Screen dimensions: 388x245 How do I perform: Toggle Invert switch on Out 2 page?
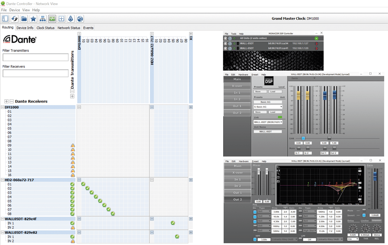(364, 215)
